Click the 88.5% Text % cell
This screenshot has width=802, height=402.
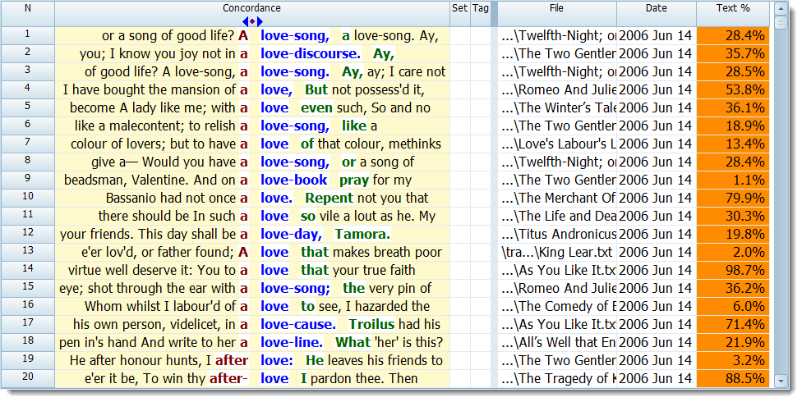tap(733, 378)
